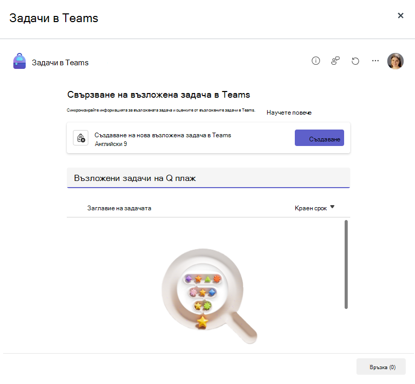Open the Научете повече link

pos(289,113)
